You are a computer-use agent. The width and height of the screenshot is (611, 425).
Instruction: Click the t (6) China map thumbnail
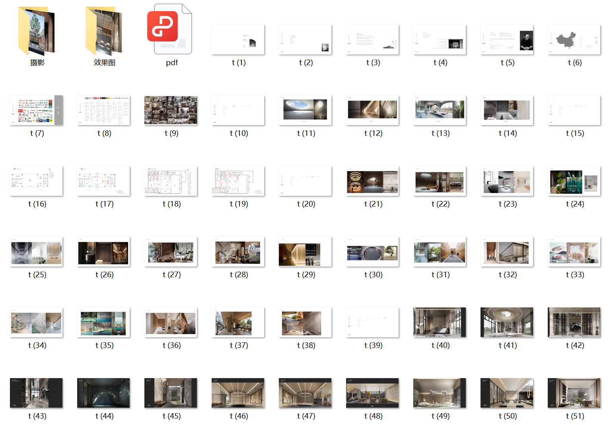tap(574, 40)
